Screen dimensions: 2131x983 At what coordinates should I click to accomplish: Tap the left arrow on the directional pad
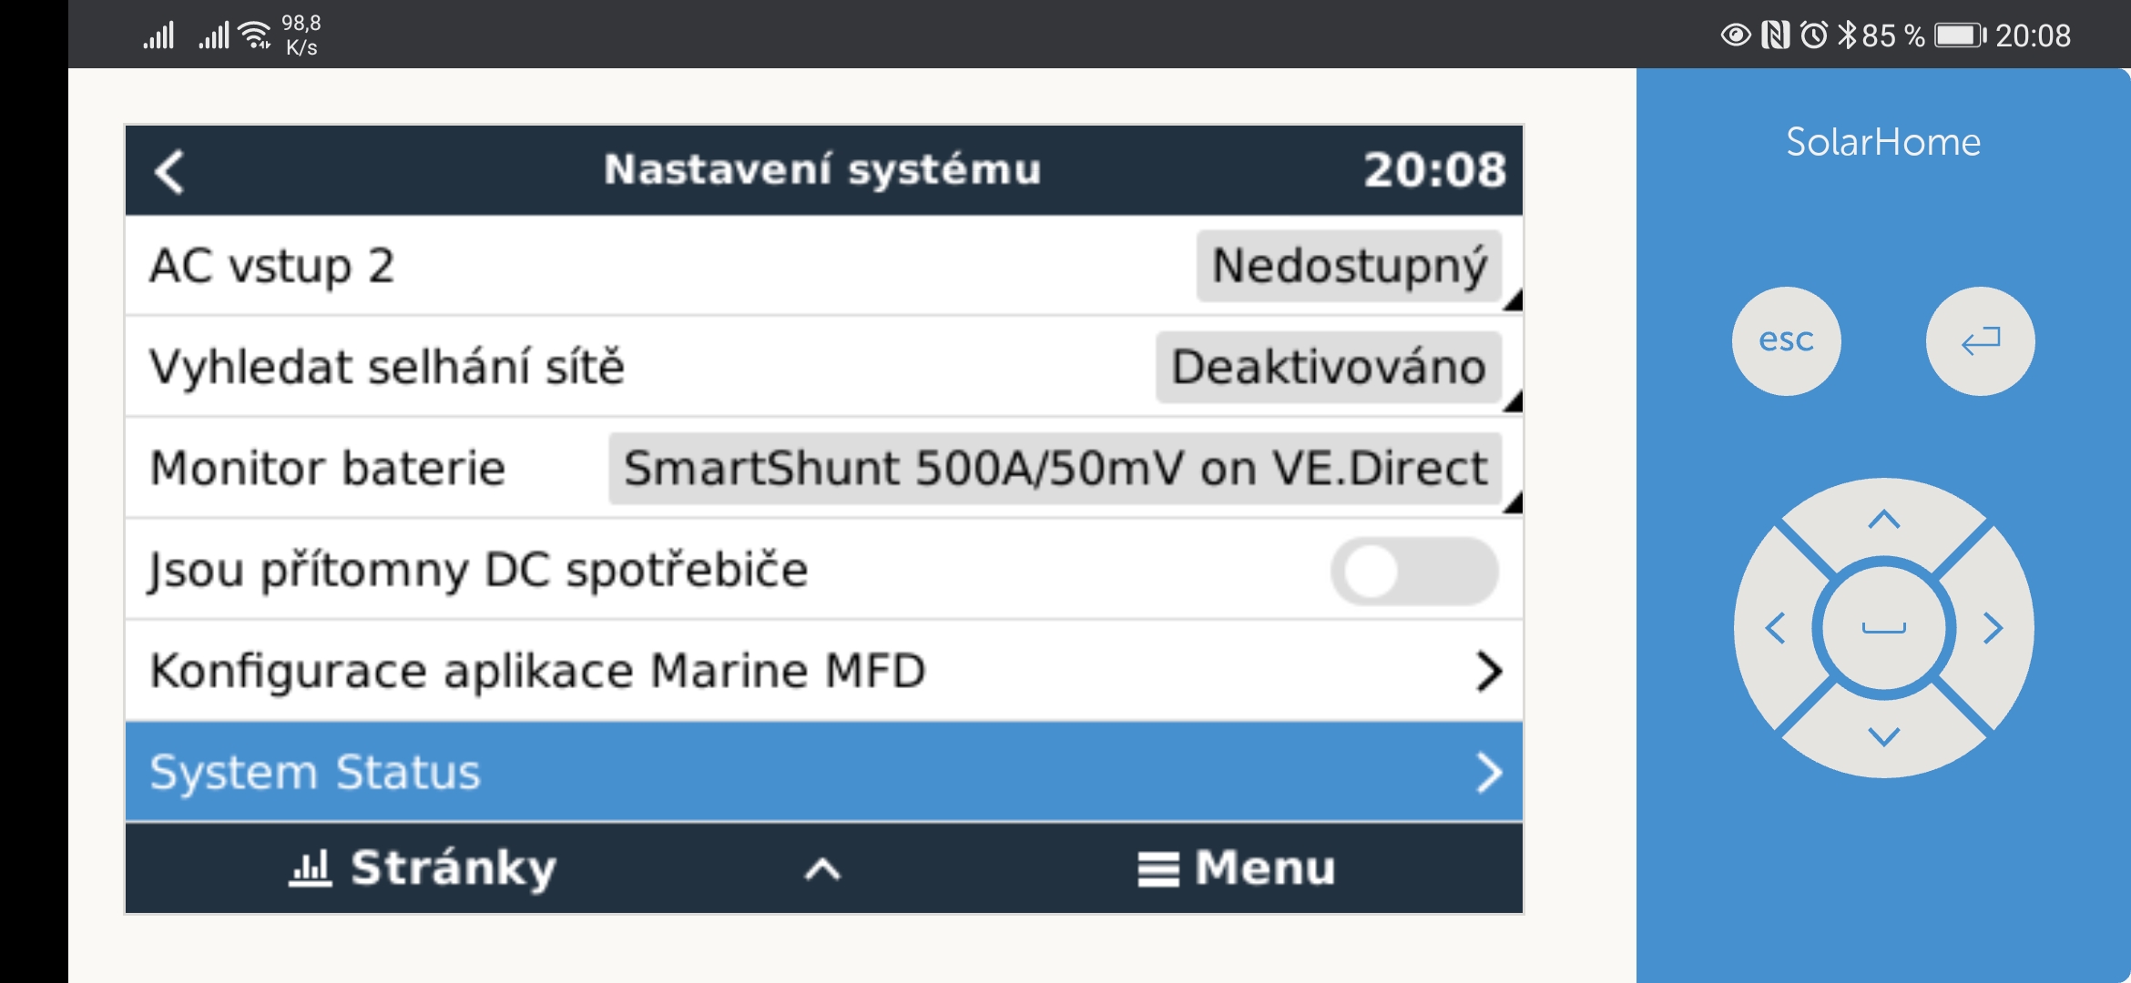click(x=1776, y=628)
